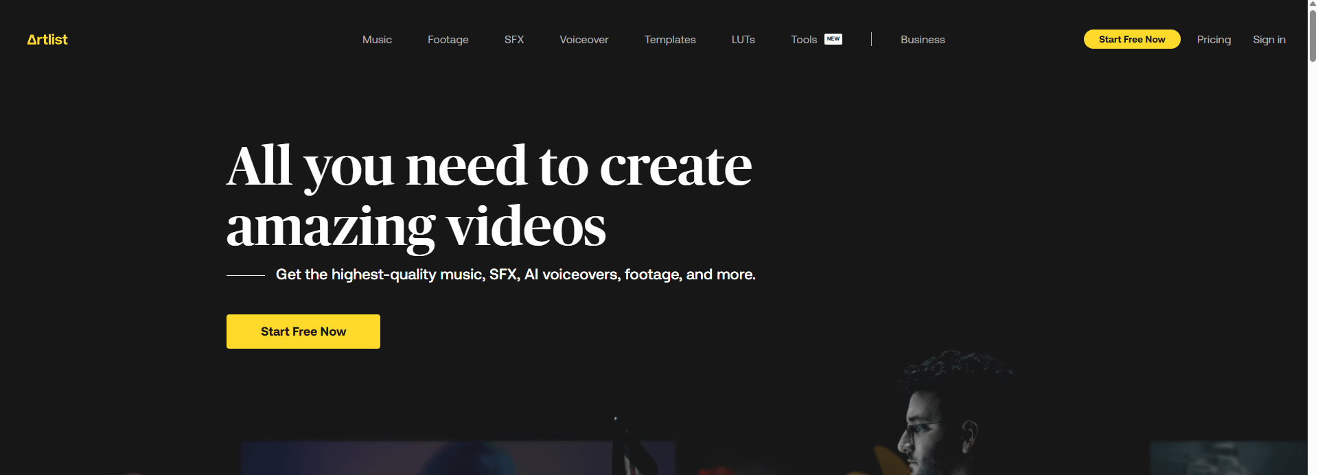The image size is (1318, 475).
Task: Select Templates in the navigation bar
Action: (669, 40)
